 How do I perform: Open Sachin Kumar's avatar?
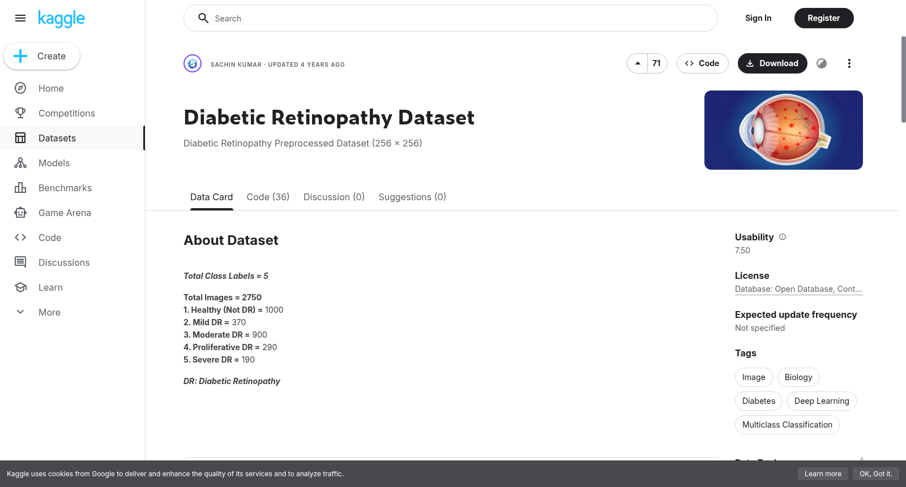(193, 63)
